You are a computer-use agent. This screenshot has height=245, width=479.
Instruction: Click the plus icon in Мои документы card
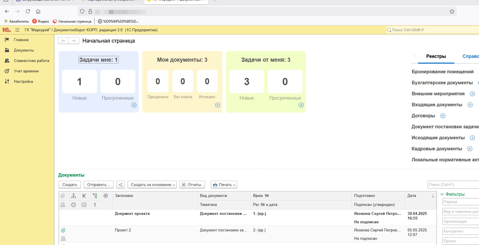[x=217, y=105]
